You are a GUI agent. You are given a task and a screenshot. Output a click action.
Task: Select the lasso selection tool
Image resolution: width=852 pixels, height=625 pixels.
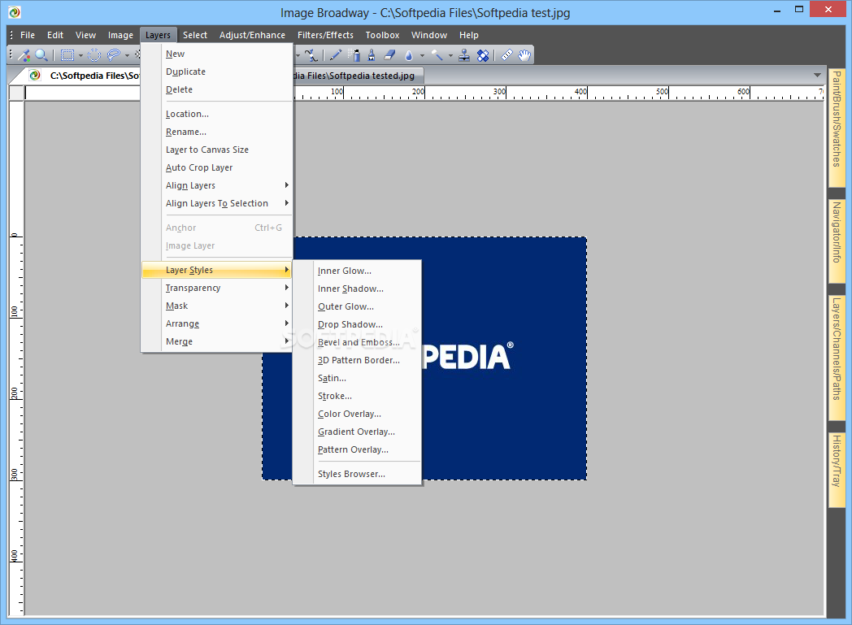click(x=114, y=54)
